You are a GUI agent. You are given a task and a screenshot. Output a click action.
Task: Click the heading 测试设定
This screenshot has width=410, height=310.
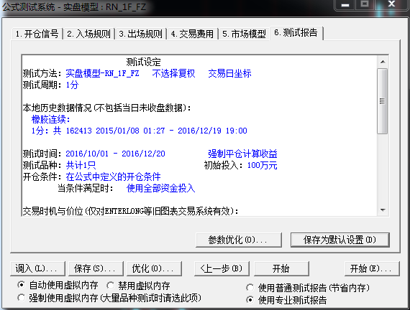click(x=144, y=62)
